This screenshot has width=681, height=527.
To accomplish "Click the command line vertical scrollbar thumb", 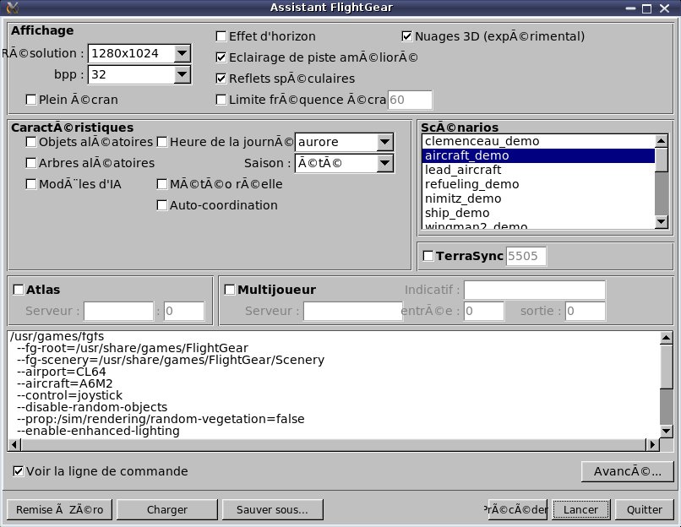I will [667, 367].
